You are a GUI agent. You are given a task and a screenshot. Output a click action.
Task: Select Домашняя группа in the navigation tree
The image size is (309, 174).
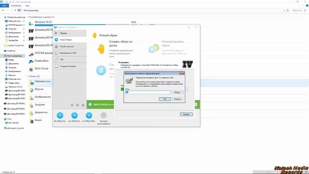tap(14, 128)
